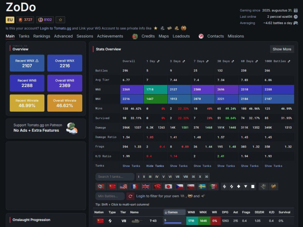
Task: Expand Show Tanks under 7 Days column
Action: [202, 166]
